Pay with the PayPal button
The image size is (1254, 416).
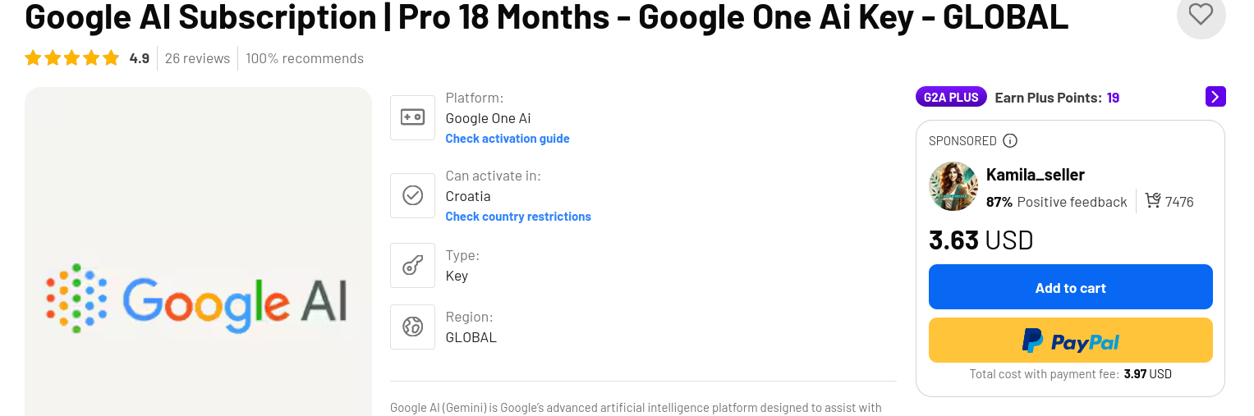1070,341
